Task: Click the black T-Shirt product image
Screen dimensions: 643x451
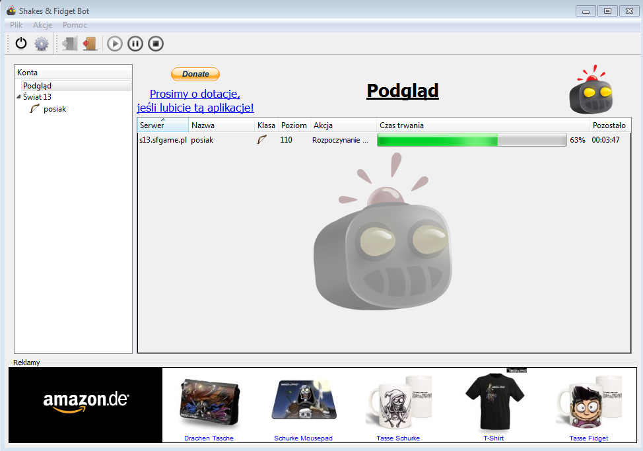Action: tap(494, 401)
